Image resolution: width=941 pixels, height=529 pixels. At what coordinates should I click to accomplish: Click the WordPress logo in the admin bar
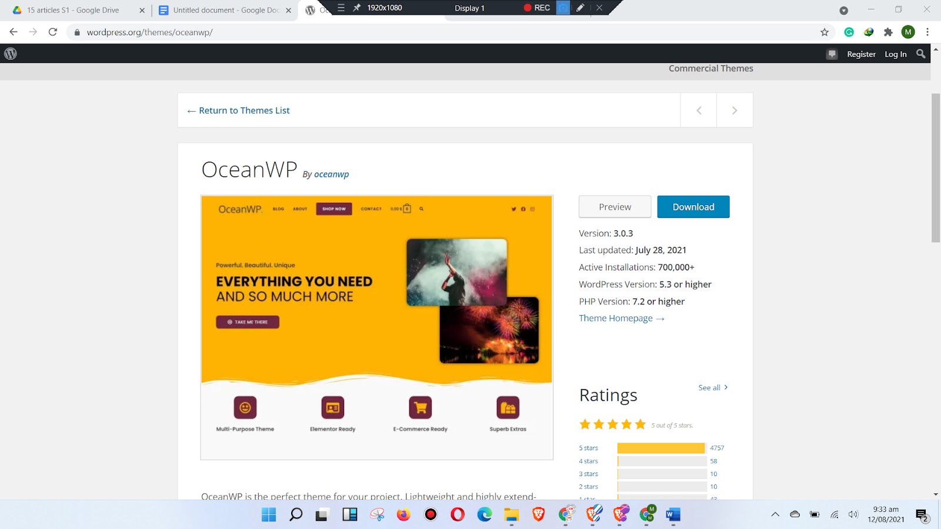[x=11, y=53]
